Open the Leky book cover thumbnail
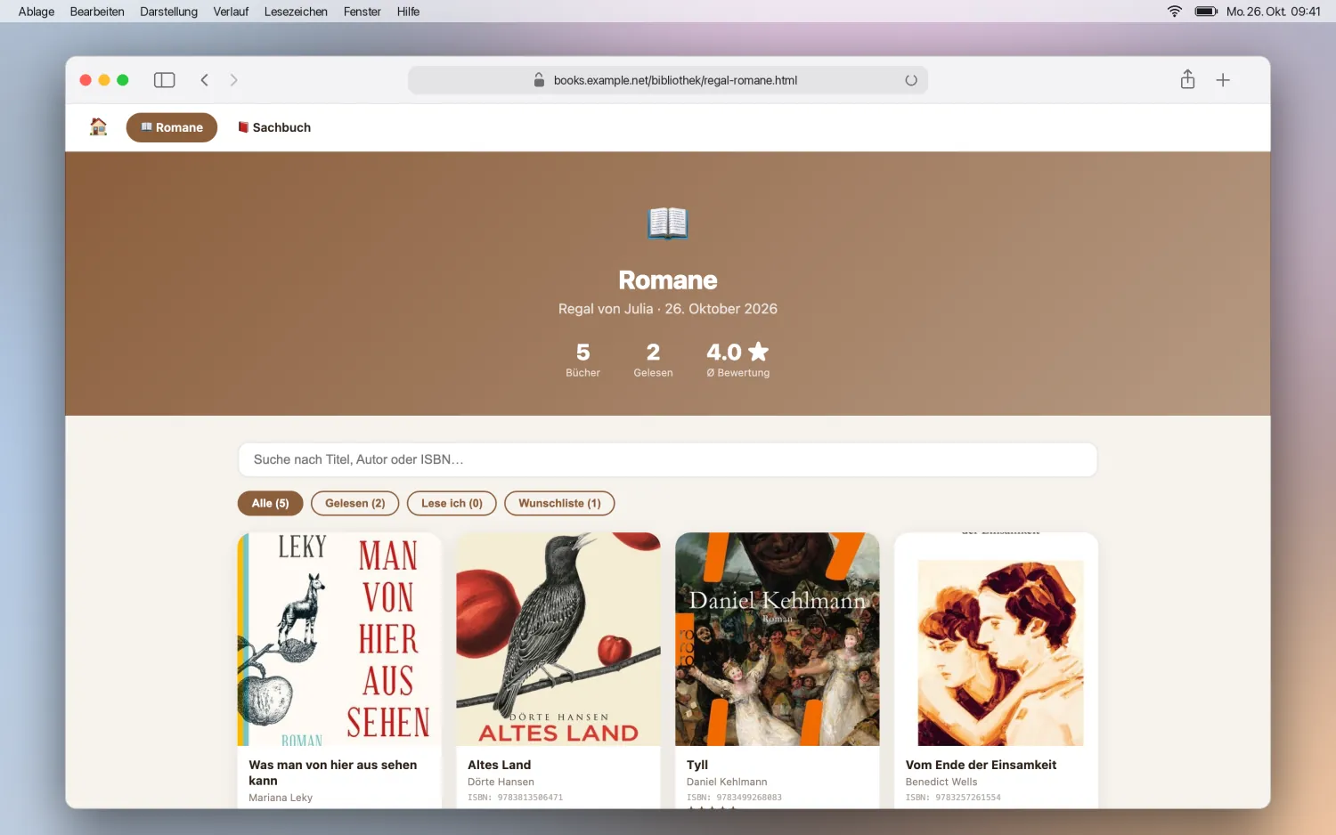1336x835 pixels. [339, 639]
